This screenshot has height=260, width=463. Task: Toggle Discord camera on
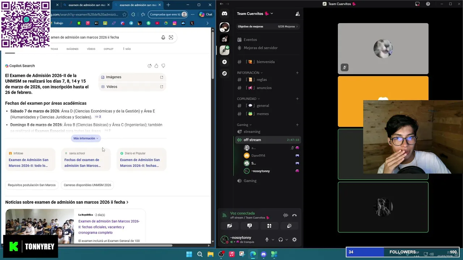click(x=229, y=226)
